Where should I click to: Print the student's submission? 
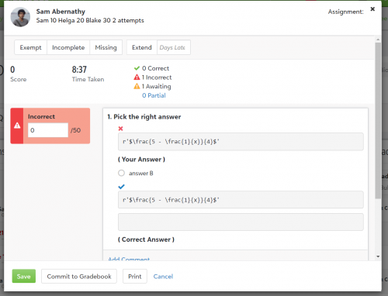(135, 277)
